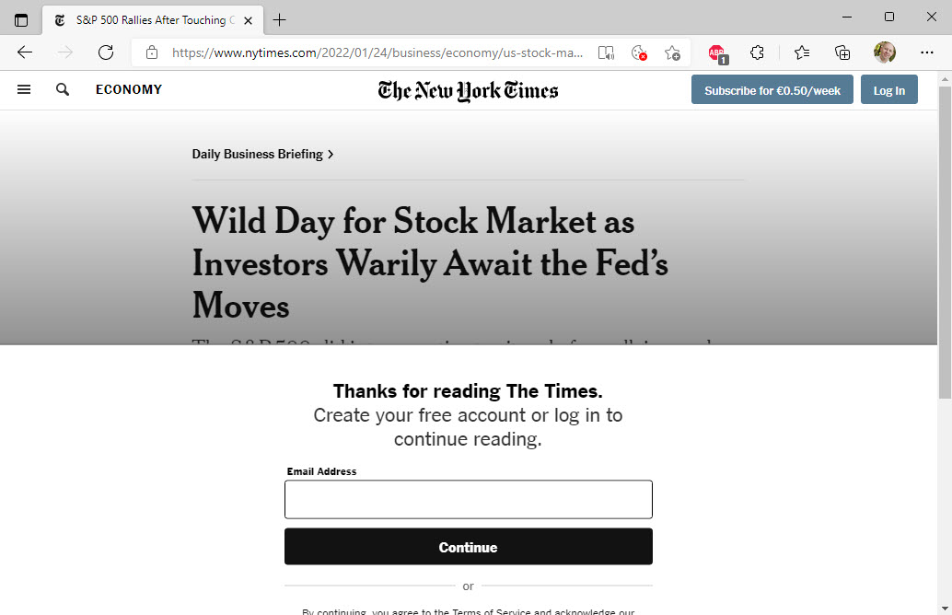
Task: Open the NYT hamburger sections menu
Action: (x=24, y=90)
